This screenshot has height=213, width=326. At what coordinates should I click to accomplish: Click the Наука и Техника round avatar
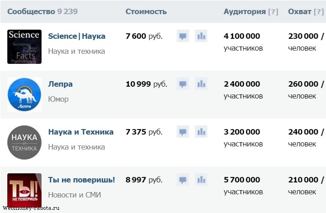pyautogui.click(x=24, y=142)
